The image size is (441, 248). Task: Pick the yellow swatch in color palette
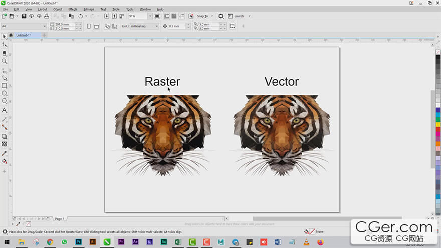click(x=437, y=124)
